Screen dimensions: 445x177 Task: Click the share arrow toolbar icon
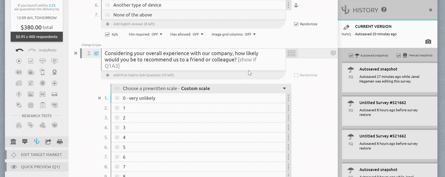(48, 142)
